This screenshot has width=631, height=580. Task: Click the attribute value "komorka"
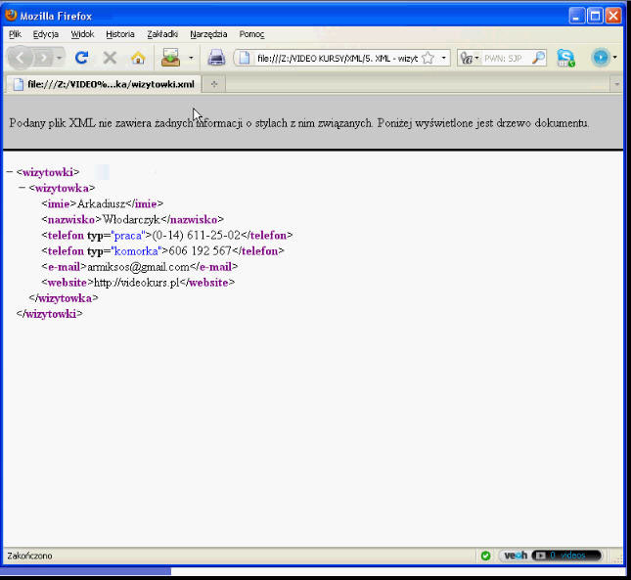coord(136,250)
